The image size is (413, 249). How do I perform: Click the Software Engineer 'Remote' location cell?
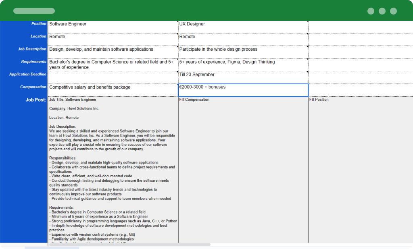pyautogui.click(x=113, y=39)
